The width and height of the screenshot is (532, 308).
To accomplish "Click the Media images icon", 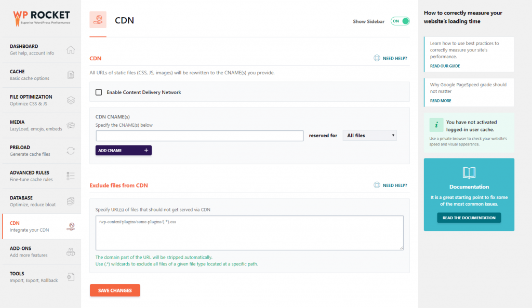I will (x=71, y=126).
